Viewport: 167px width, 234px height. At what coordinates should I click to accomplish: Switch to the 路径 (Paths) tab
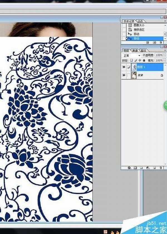143,51
